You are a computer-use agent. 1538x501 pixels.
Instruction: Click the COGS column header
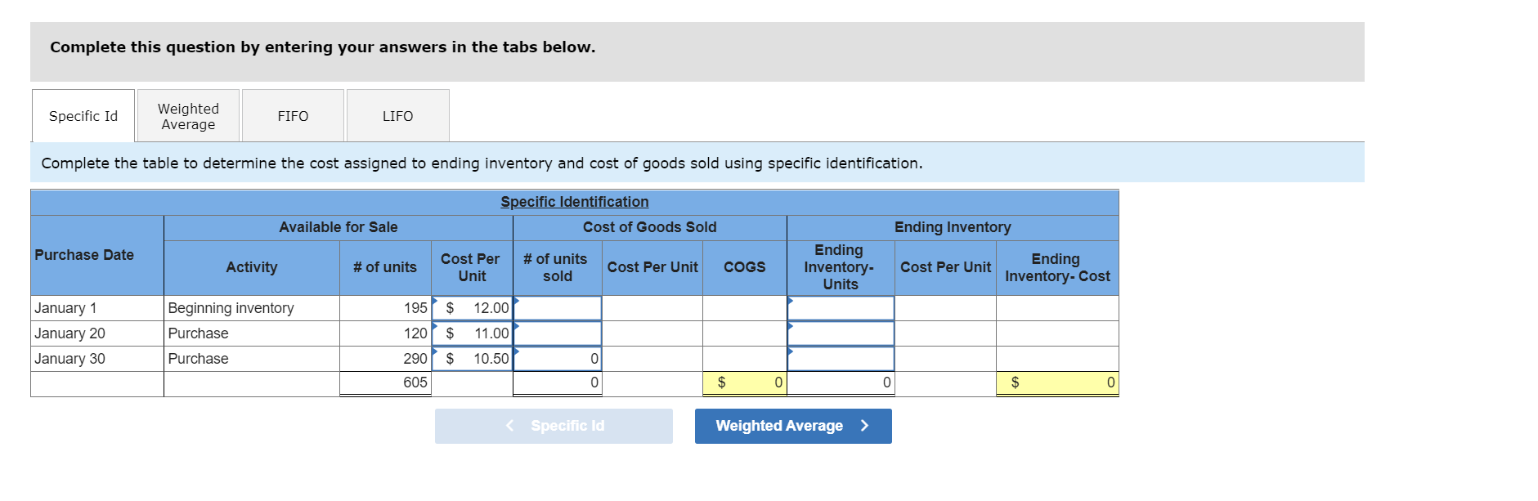[x=745, y=267]
